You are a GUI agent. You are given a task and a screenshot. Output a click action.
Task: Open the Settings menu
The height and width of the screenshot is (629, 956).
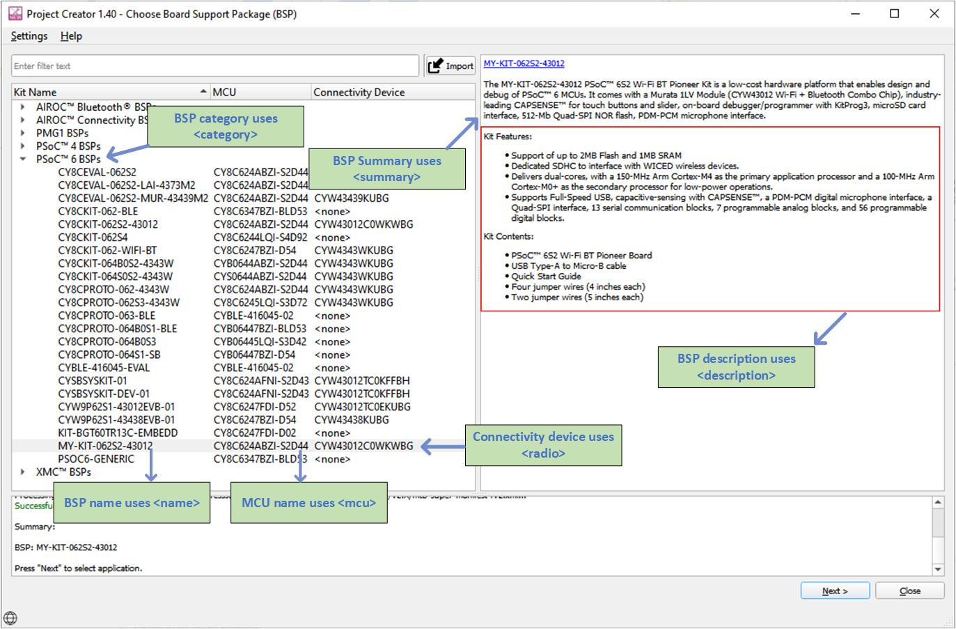pos(29,36)
